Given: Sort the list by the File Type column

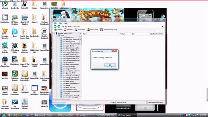Looking at the screenshot, I should [x=122, y=34].
